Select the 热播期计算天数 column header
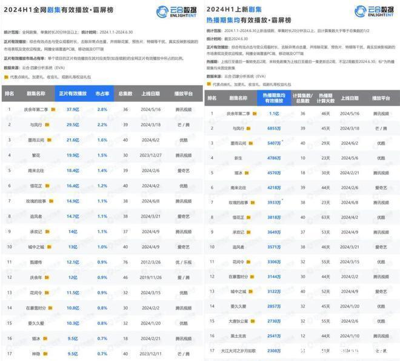400x361 pixels. click(325, 98)
